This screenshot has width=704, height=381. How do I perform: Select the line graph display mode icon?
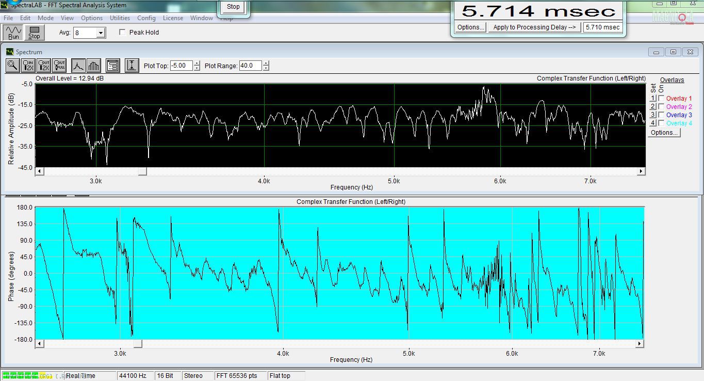pos(78,66)
